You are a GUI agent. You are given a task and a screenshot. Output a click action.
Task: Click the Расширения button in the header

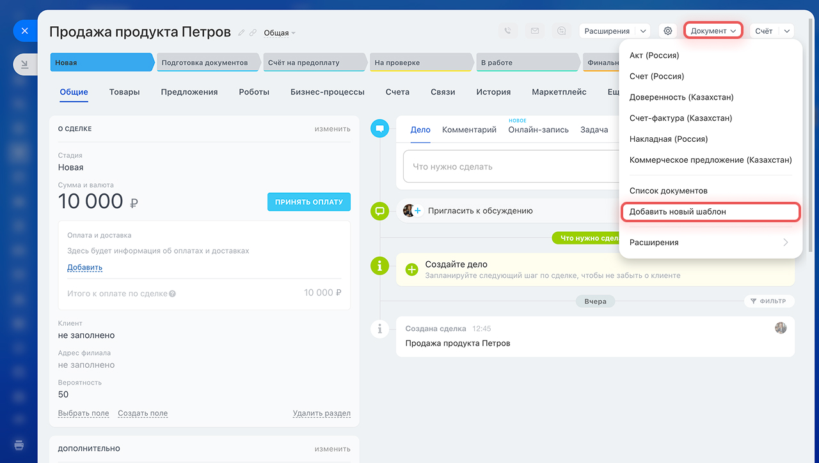pyautogui.click(x=607, y=31)
